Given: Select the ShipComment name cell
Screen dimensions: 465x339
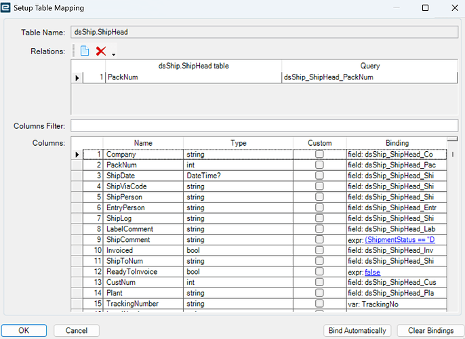Looking at the screenshot, I should pos(143,239).
